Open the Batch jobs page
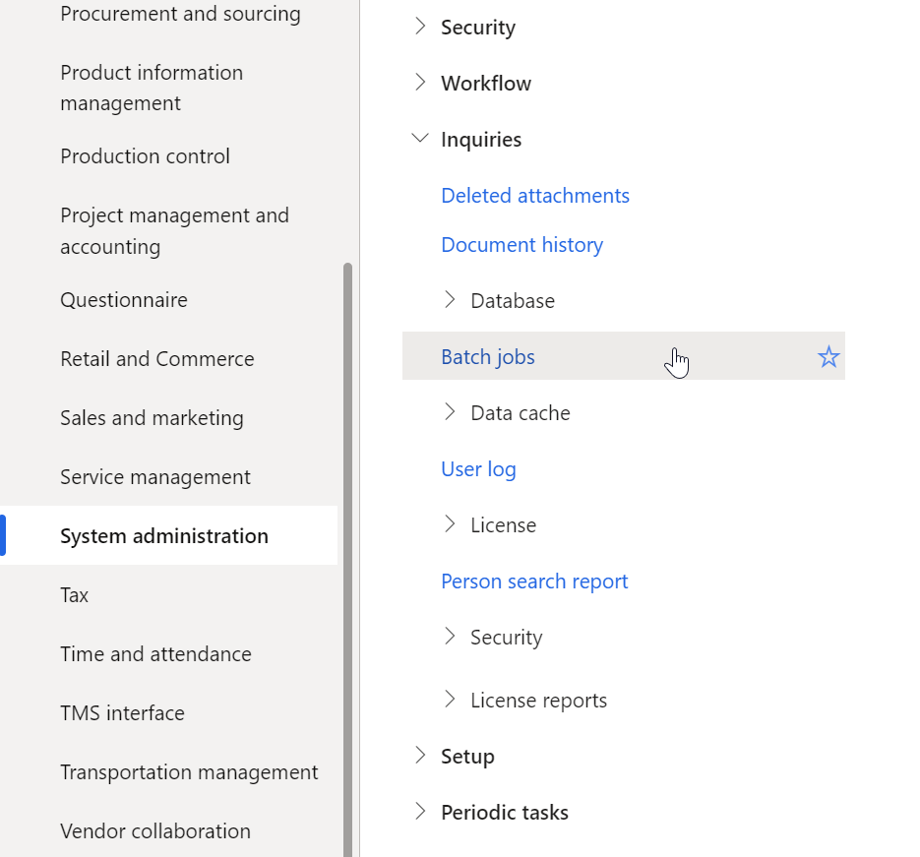 [488, 356]
